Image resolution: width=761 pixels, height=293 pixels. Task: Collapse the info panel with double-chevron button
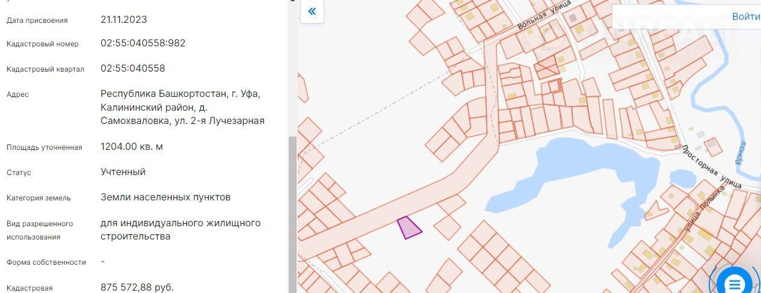(312, 11)
